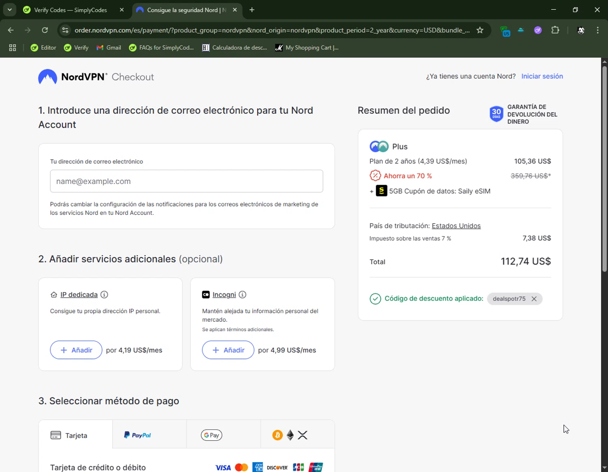Select the Google Pay payment tab
Screen dimensions: 608x472
coord(224,435)
